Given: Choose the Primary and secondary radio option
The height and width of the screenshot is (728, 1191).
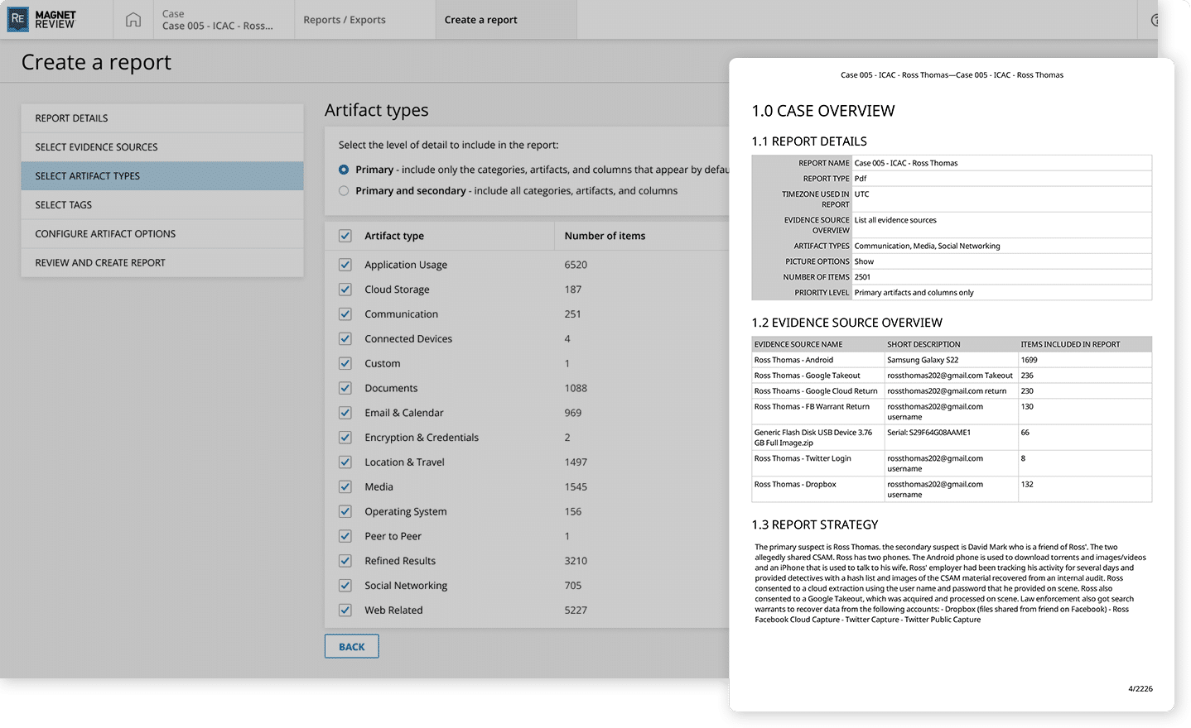Looking at the screenshot, I should tap(344, 191).
